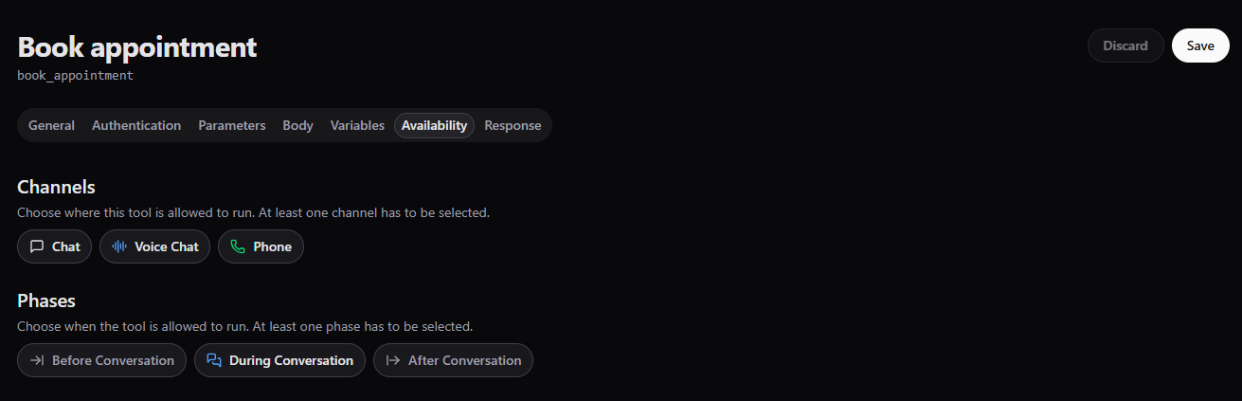Select the Body tab
The width and height of the screenshot is (1242, 401).
[297, 125]
